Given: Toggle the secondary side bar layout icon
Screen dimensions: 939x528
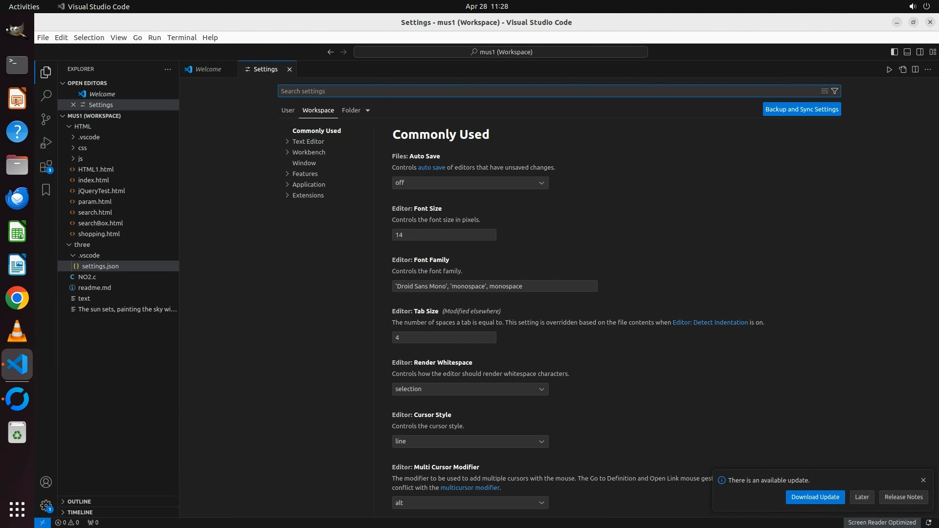Looking at the screenshot, I should coord(919,52).
